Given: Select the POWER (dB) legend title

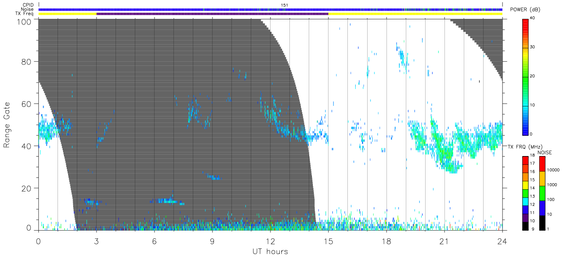Looking at the screenshot, I should click(x=525, y=10).
